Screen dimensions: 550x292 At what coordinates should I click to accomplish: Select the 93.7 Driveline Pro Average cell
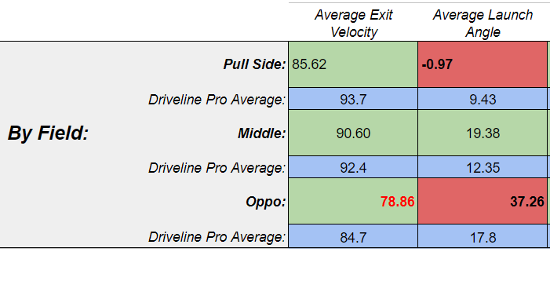[353, 99]
